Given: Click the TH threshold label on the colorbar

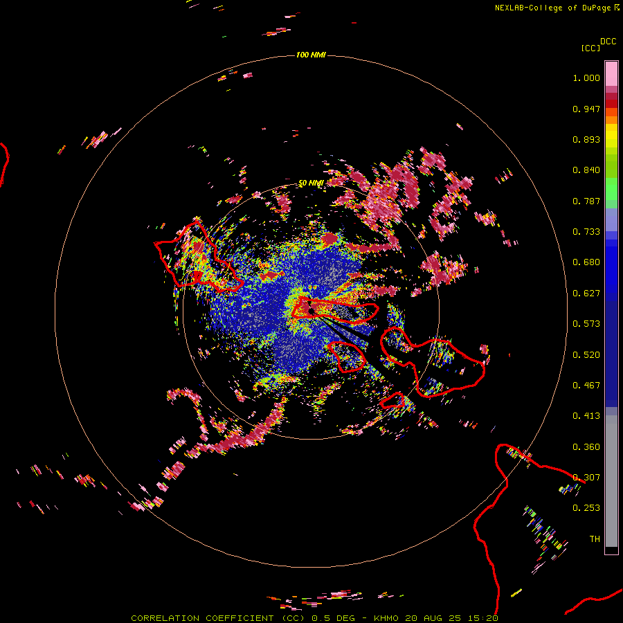Looking at the screenshot, I should [x=595, y=539].
